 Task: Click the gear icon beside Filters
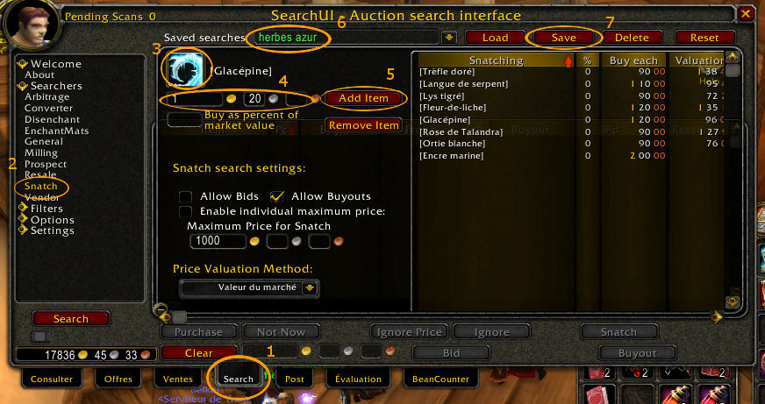[x=23, y=208]
